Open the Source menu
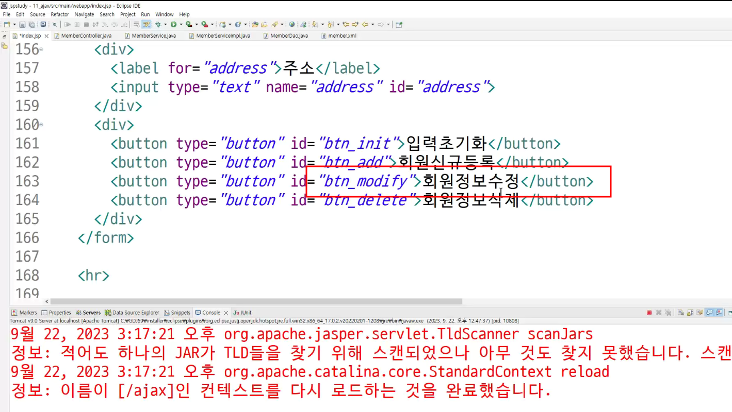732x412 pixels. point(38,14)
